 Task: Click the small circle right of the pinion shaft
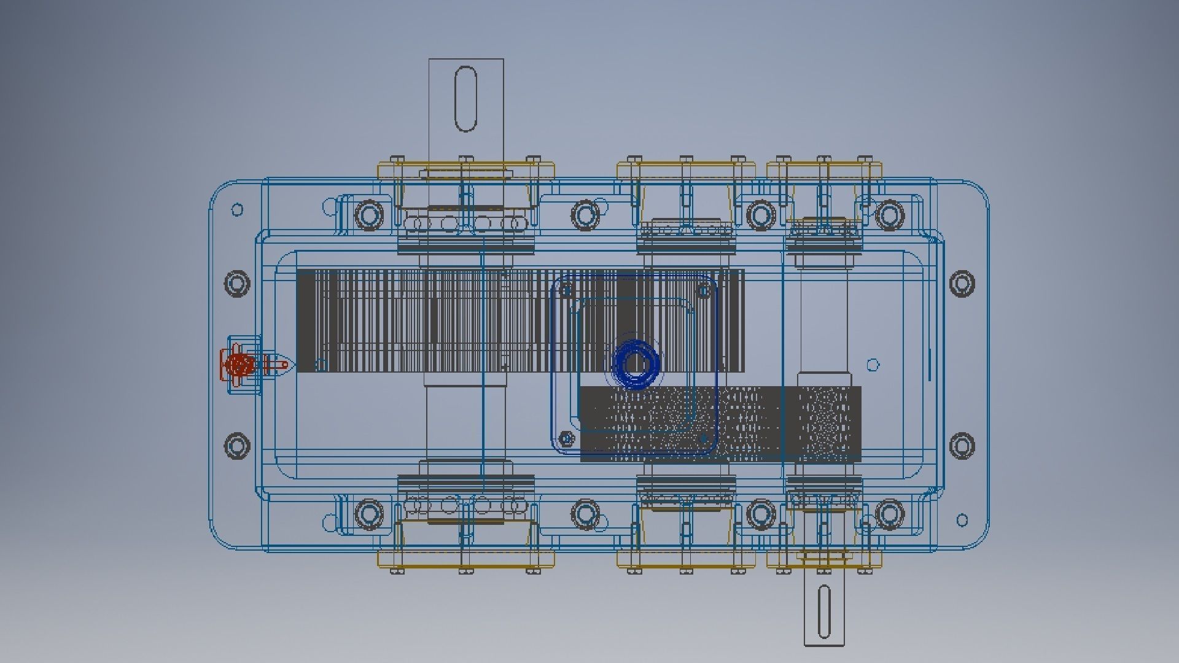point(873,365)
